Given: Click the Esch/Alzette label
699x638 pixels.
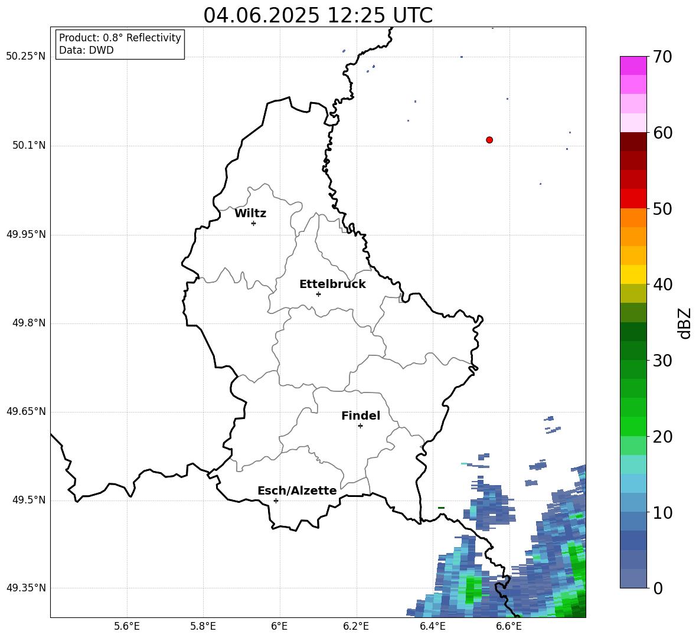Looking at the screenshot, I should point(297,491).
